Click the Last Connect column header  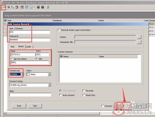click(149, 20)
